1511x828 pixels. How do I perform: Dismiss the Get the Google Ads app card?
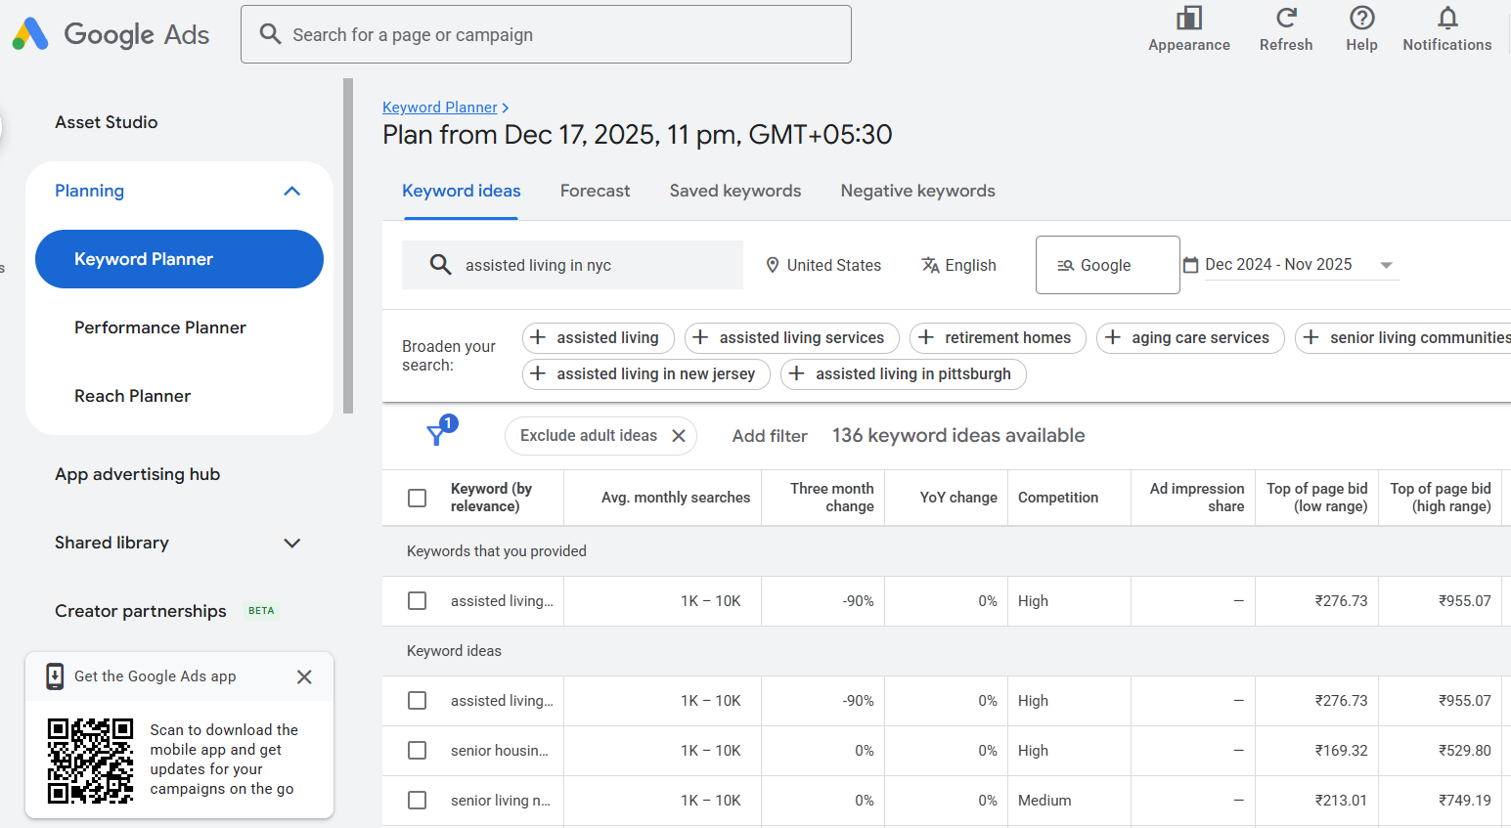[x=304, y=676]
